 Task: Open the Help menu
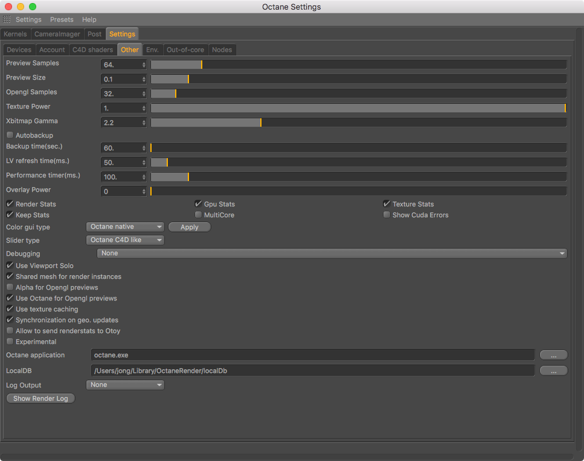pyautogui.click(x=89, y=19)
